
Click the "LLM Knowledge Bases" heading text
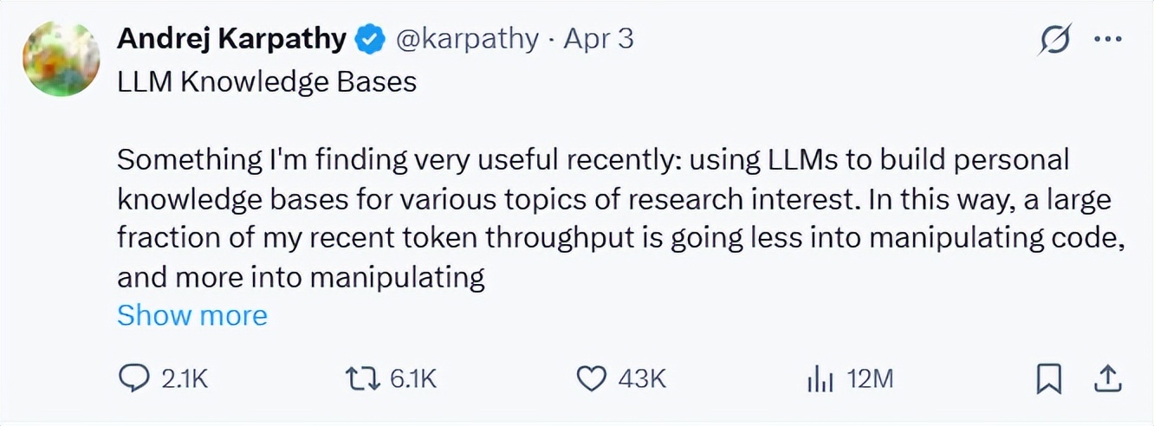point(267,82)
